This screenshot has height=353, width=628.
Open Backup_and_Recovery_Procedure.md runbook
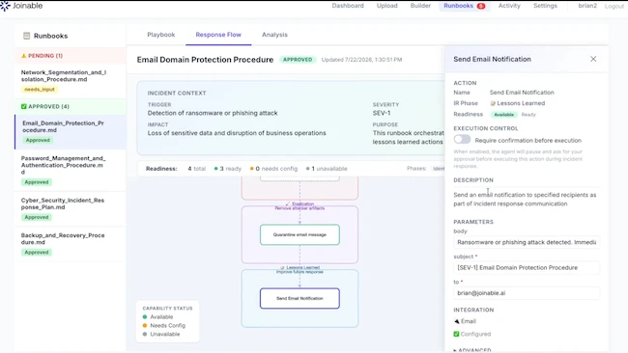coord(71,243)
